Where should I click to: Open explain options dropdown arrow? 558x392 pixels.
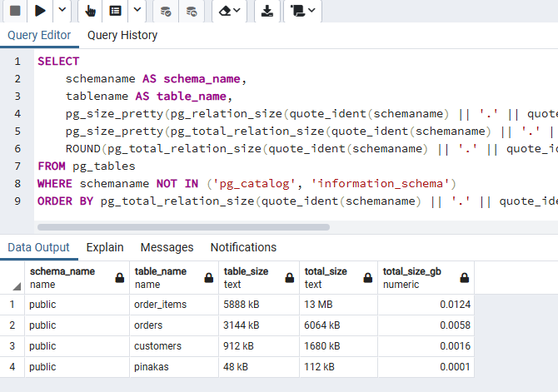[137, 11]
